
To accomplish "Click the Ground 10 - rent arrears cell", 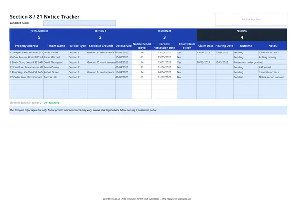I will pyautogui.click(x=101, y=62).
